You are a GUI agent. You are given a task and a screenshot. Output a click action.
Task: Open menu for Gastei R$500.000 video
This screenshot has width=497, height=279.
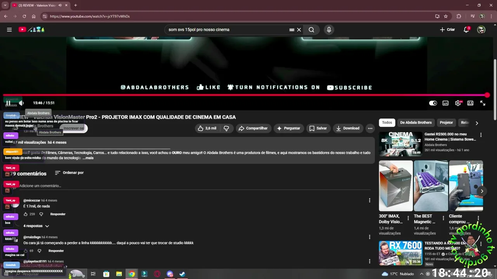[481, 135]
